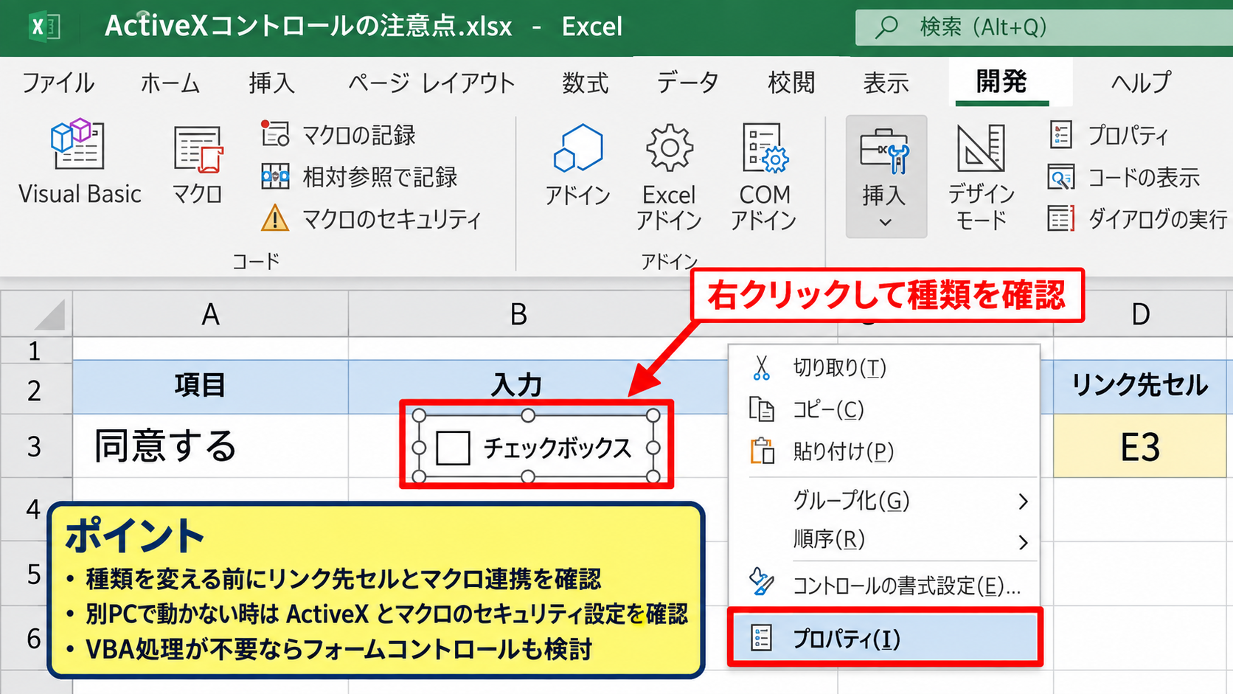Screen dimensions: 1233x694
Task: Open the 表示 tab
Action: [x=886, y=83]
